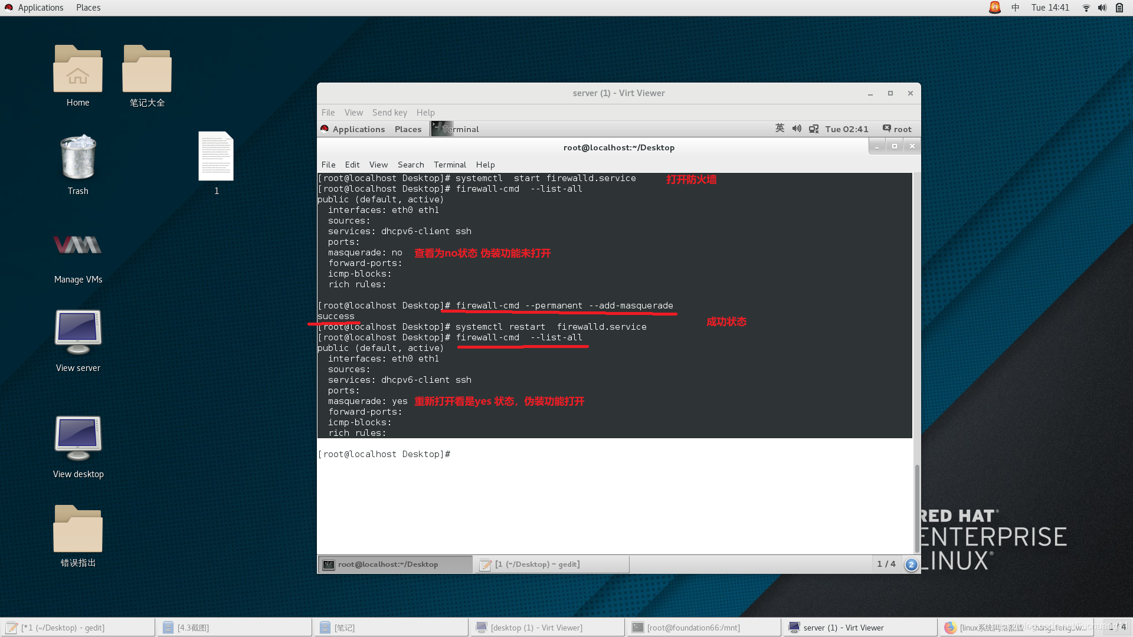Open the Trash desktop icon
This screenshot has height=637, width=1133.
[x=78, y=165]
